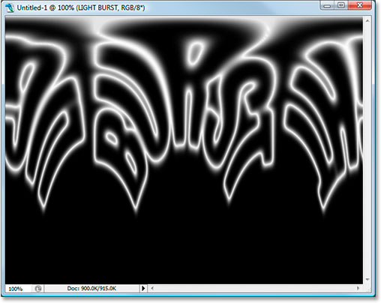Click the vertical scrollbar down arrow
The width and height of the screenshot is (381, 303).
click(x=367, y=280)
